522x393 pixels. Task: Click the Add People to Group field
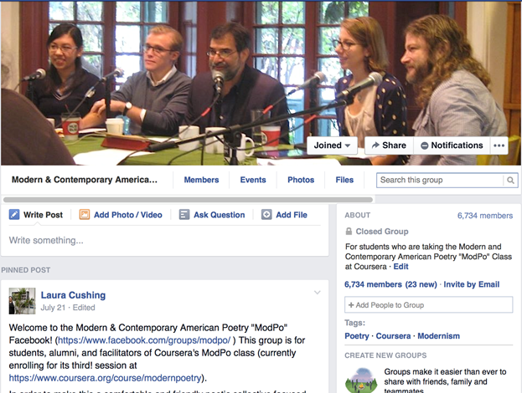coord(428,304)
